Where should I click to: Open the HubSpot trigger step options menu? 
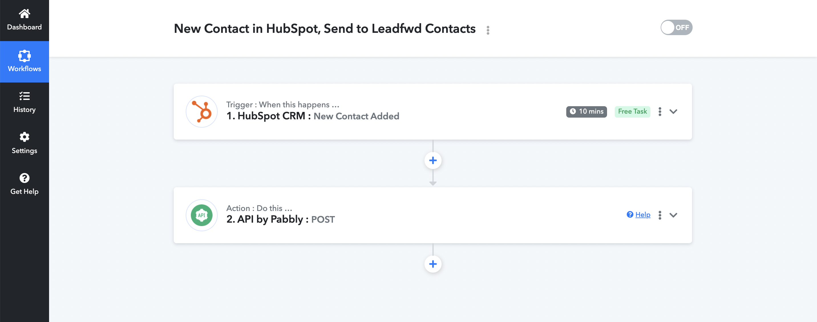tap(660, 111)
